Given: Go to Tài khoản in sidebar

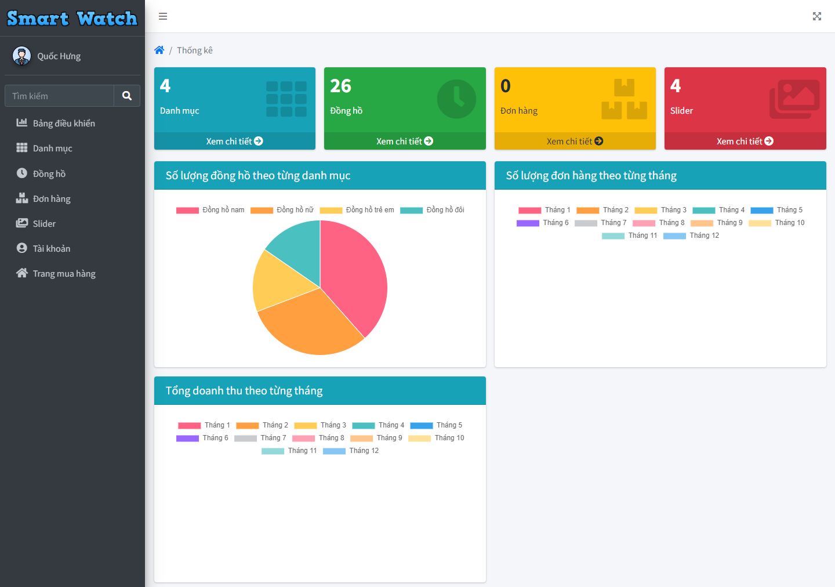Looking at the screenshot, I should [52, 248].
